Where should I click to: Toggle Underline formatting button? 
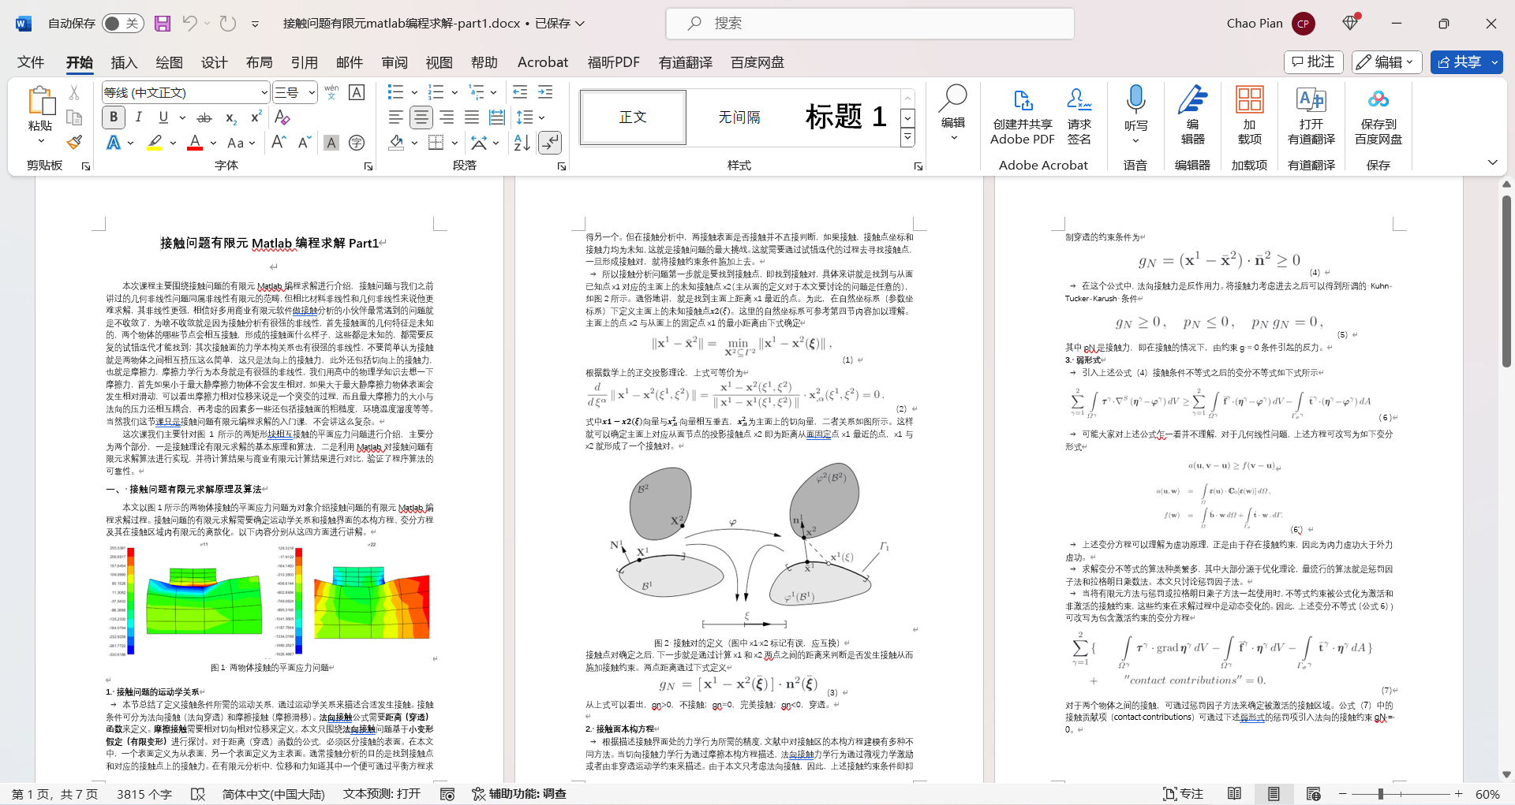[x=163, y=117]
